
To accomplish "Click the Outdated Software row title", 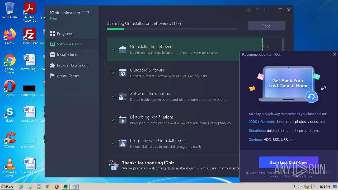I will point(147,70).
